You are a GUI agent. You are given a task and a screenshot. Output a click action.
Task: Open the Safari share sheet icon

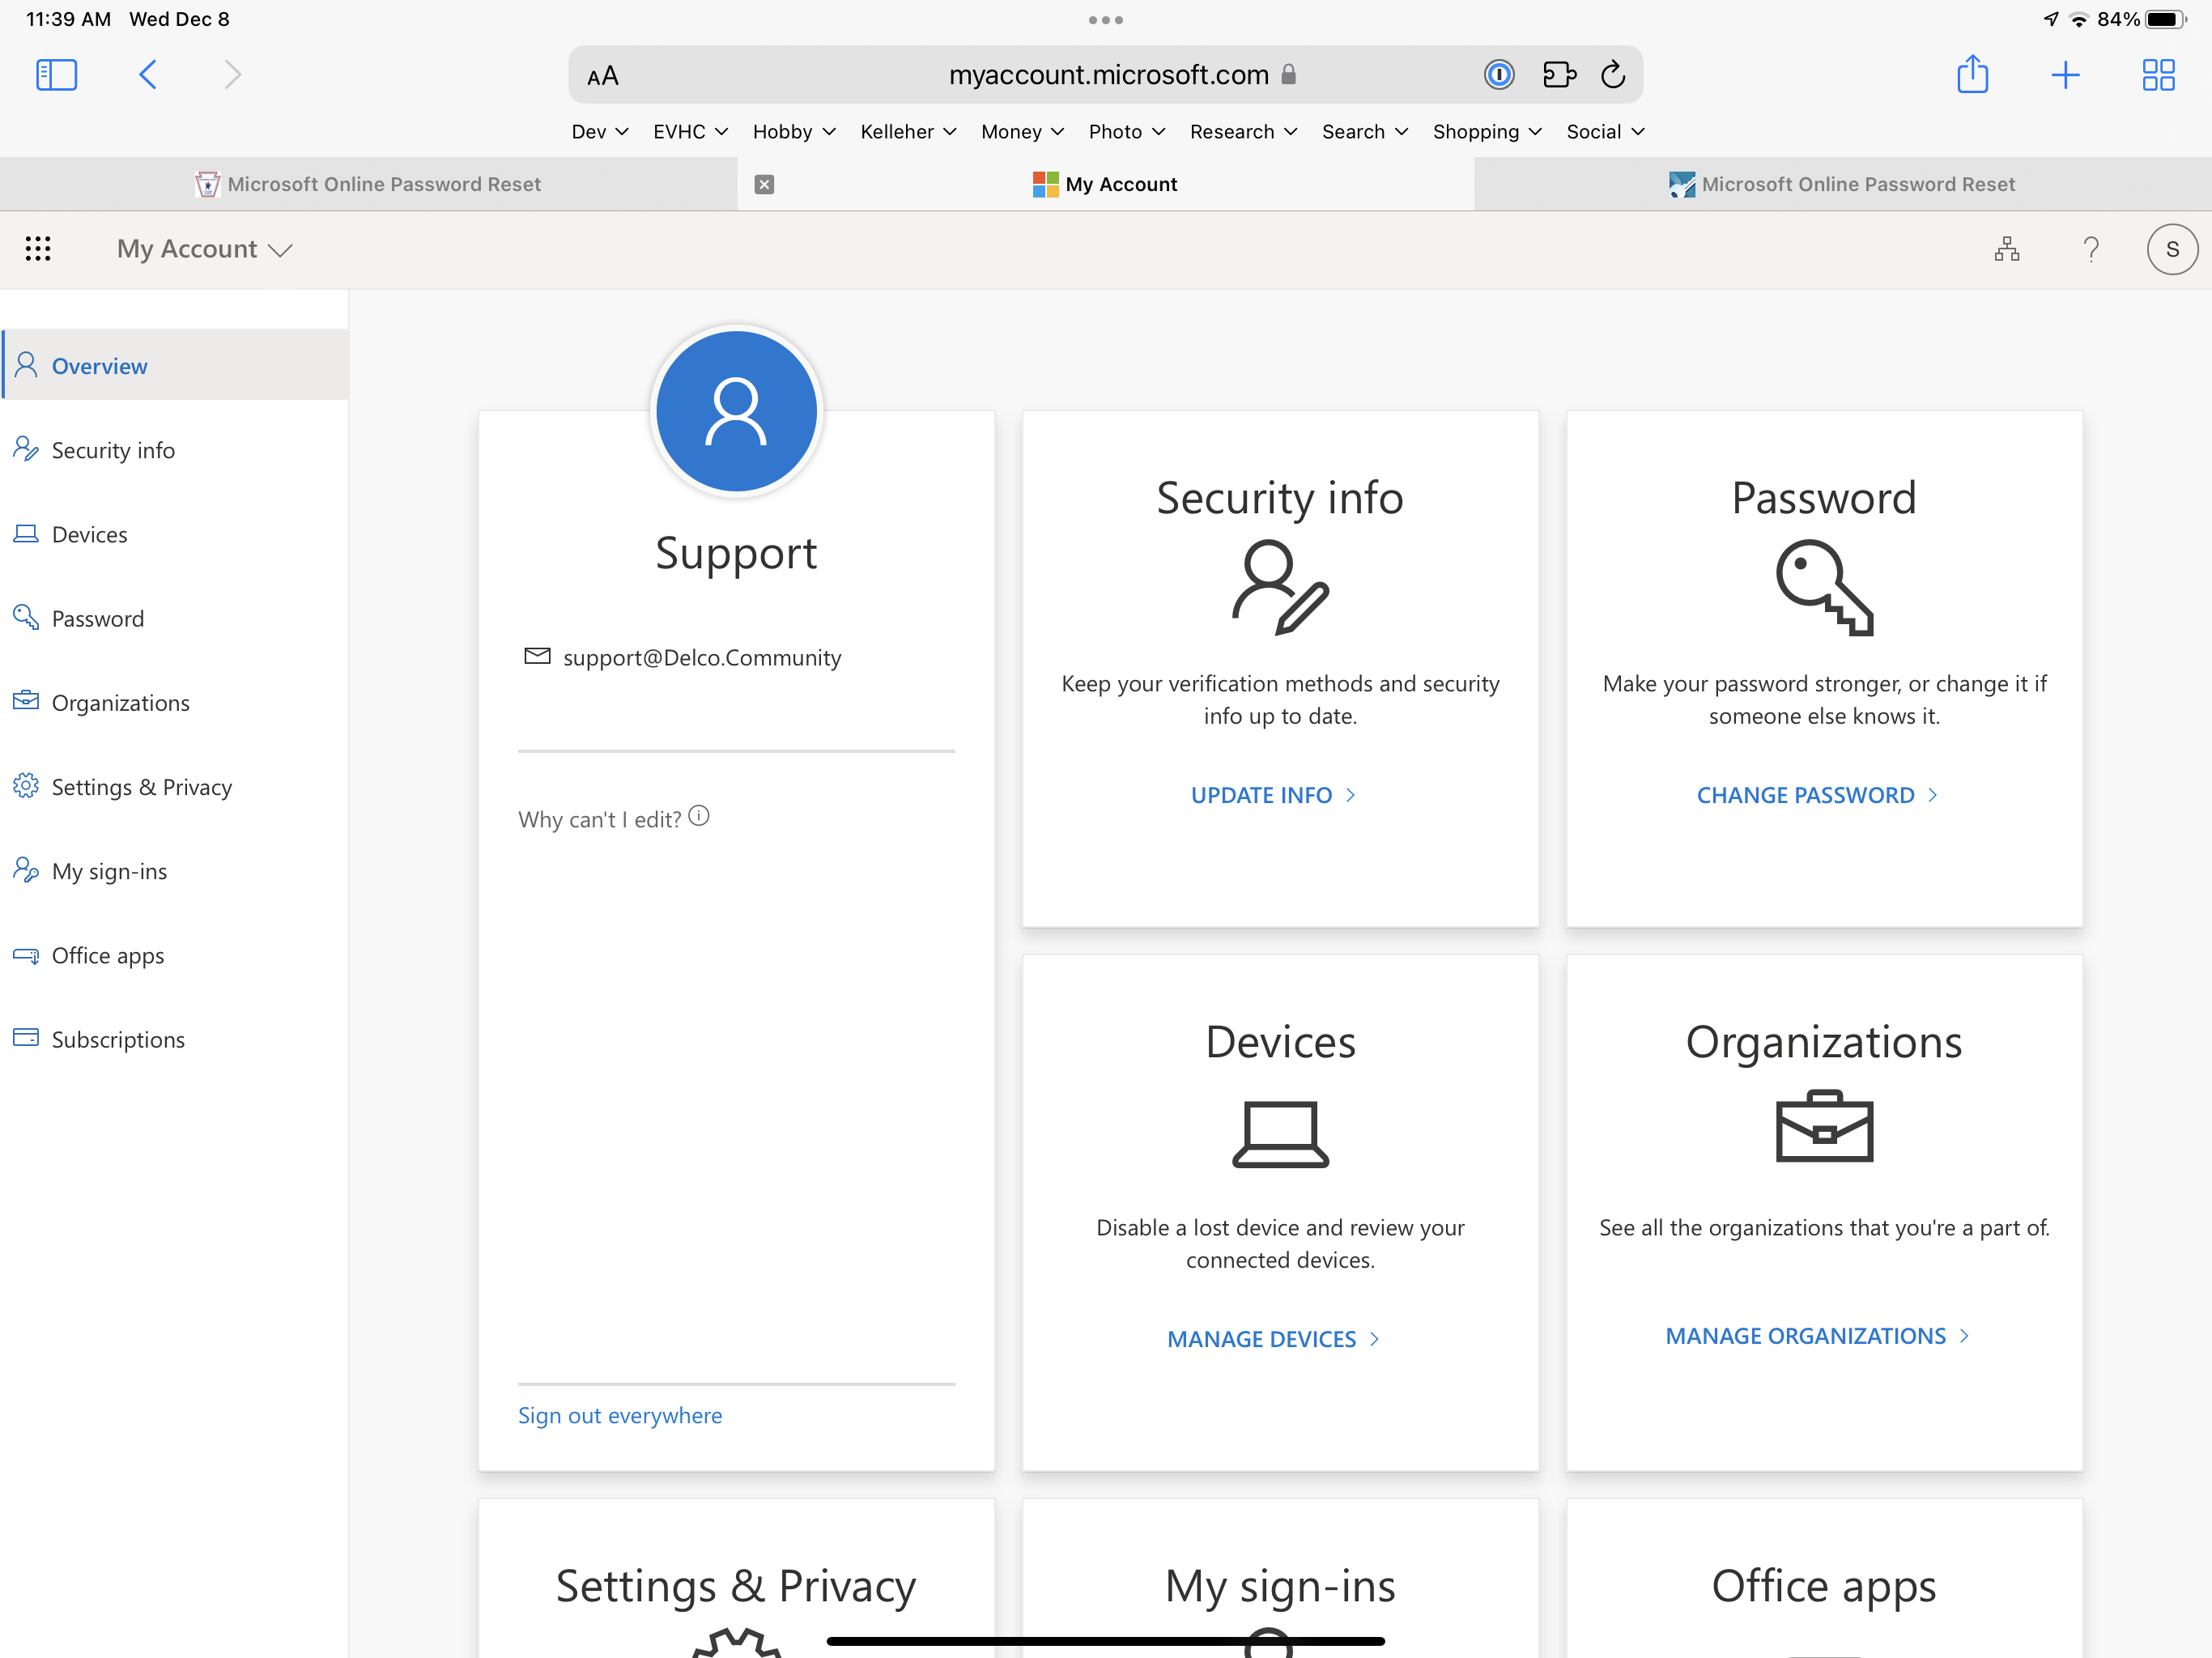pyautogui.click(x=1972, y=74)
